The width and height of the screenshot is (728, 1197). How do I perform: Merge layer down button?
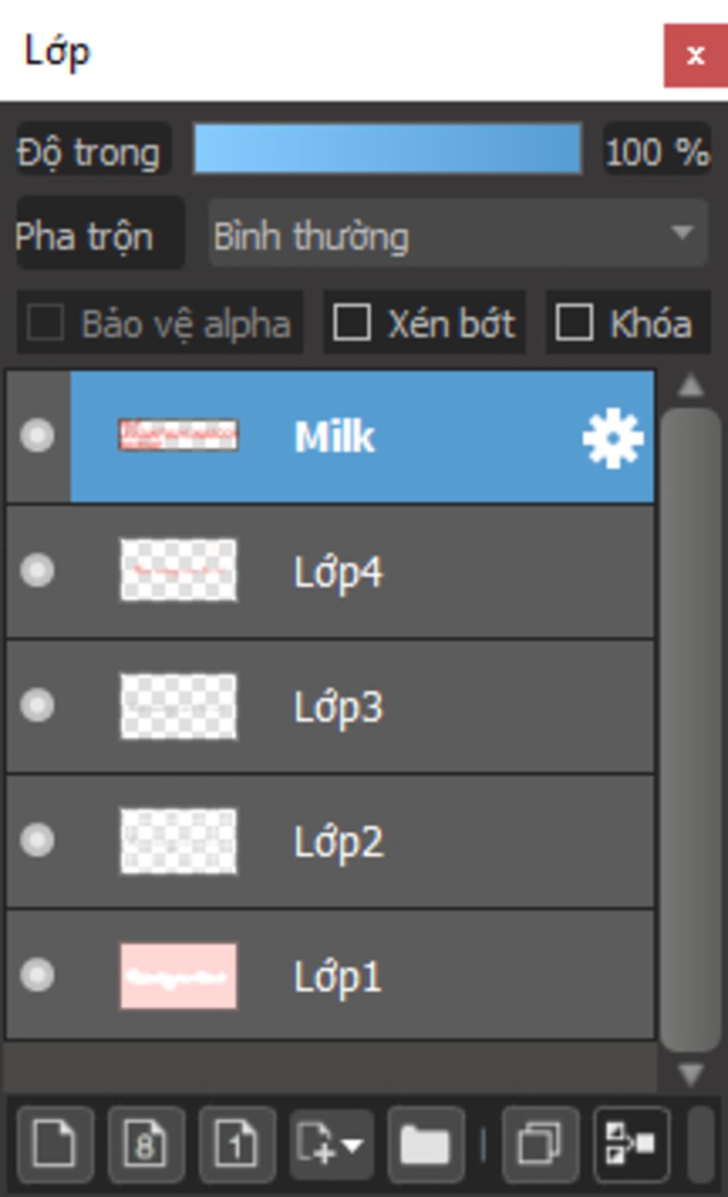click(x=631, y=1144)
